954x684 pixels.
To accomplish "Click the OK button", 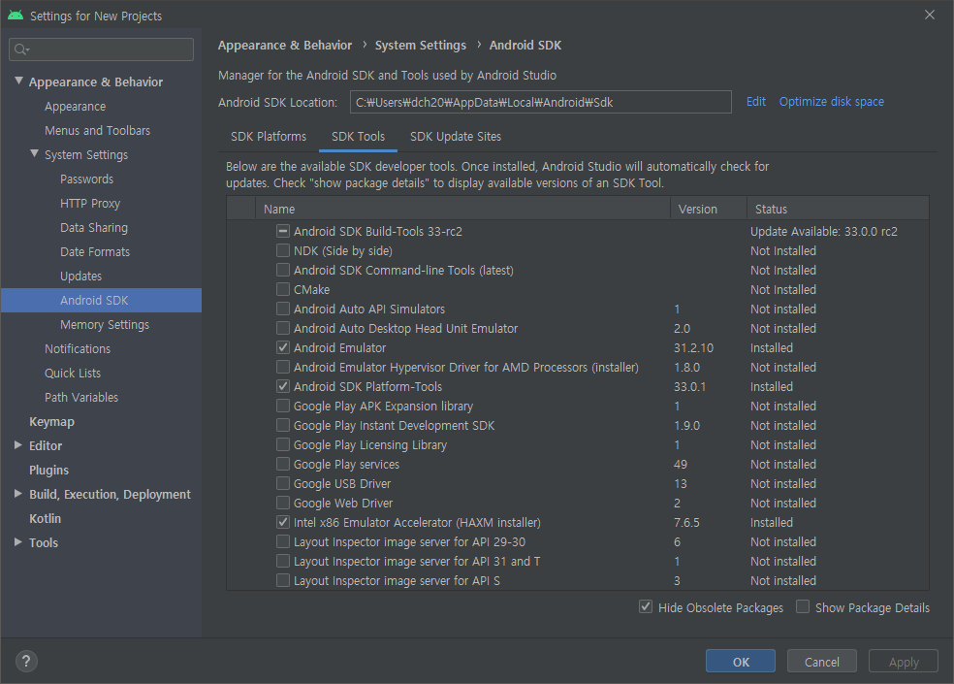I will (741, 662).
